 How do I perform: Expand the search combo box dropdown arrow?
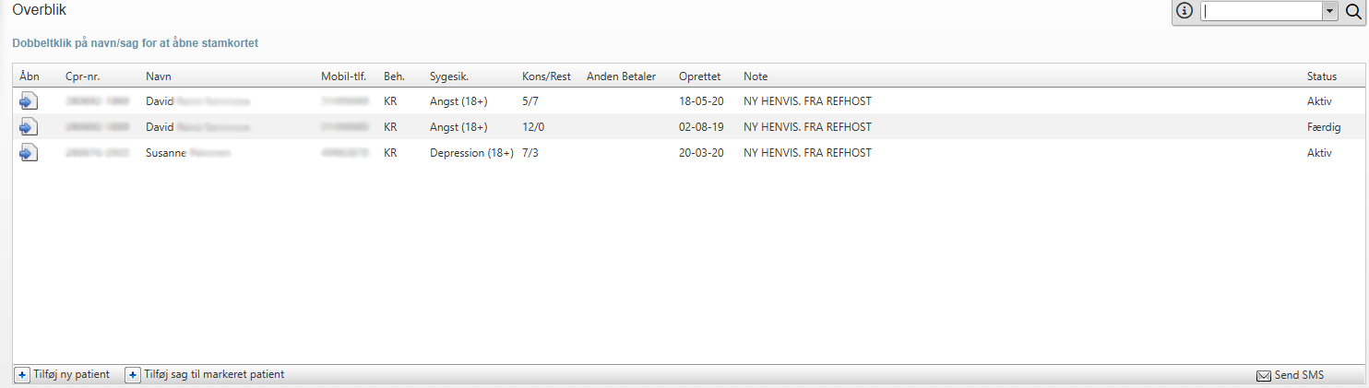[x=1329, y=12]
